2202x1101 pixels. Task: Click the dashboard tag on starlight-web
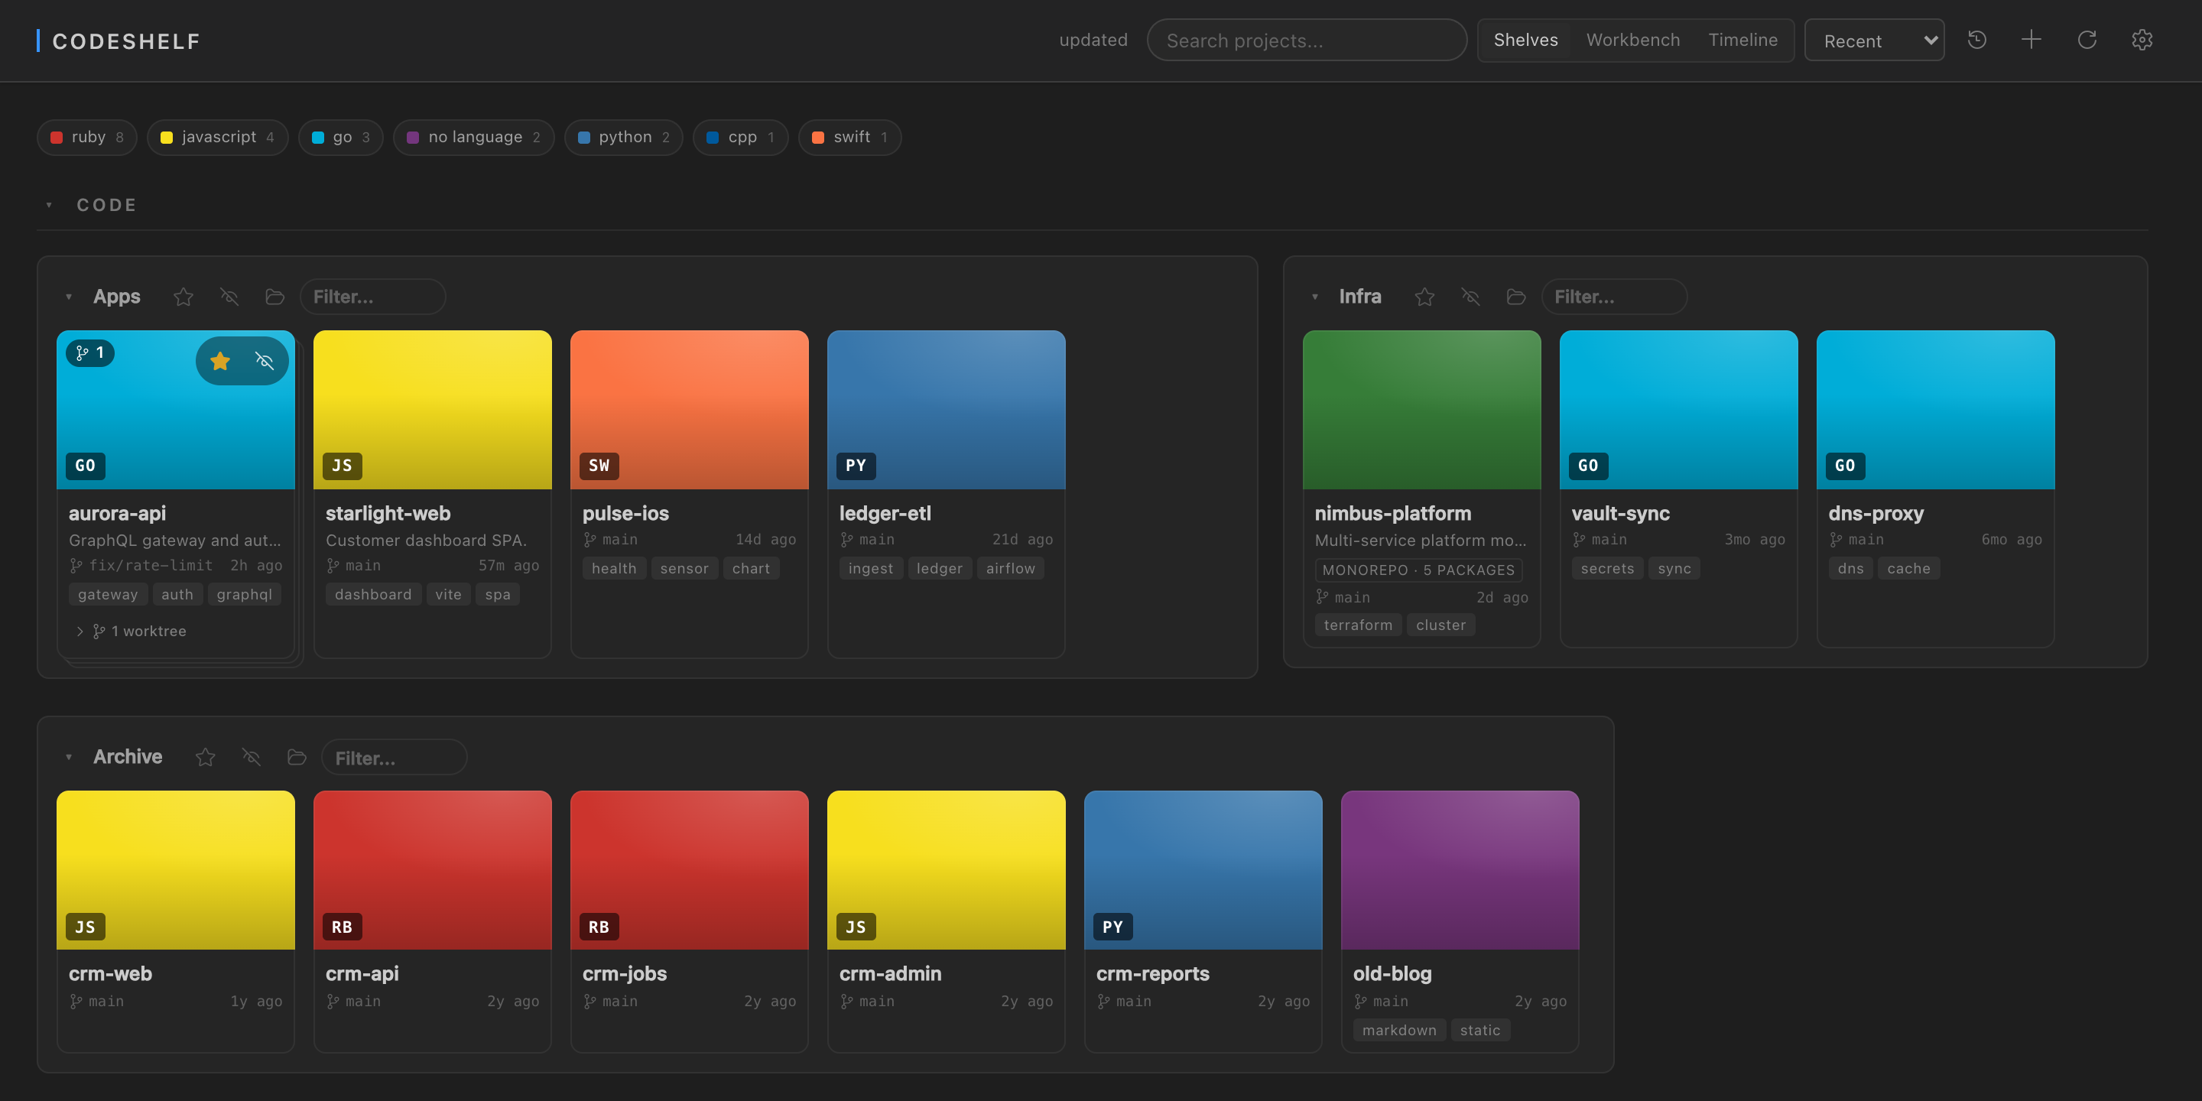[372, 594]
